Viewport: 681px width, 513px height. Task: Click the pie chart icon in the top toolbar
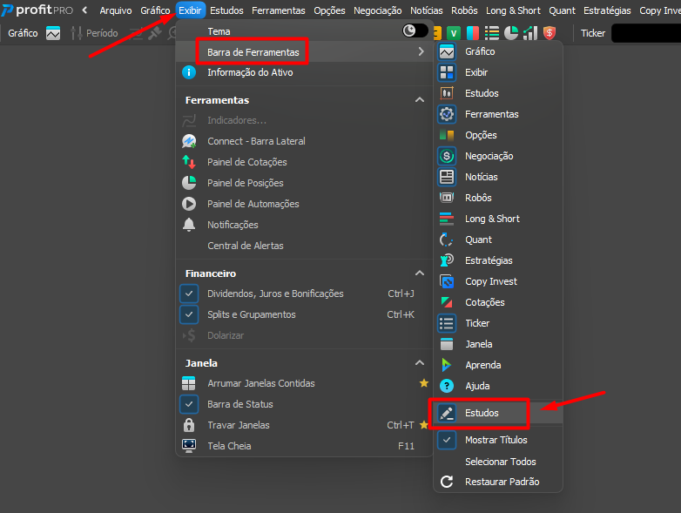511,33
